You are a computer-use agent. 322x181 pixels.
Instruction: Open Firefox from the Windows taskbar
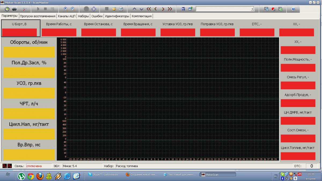click(40, 176)
